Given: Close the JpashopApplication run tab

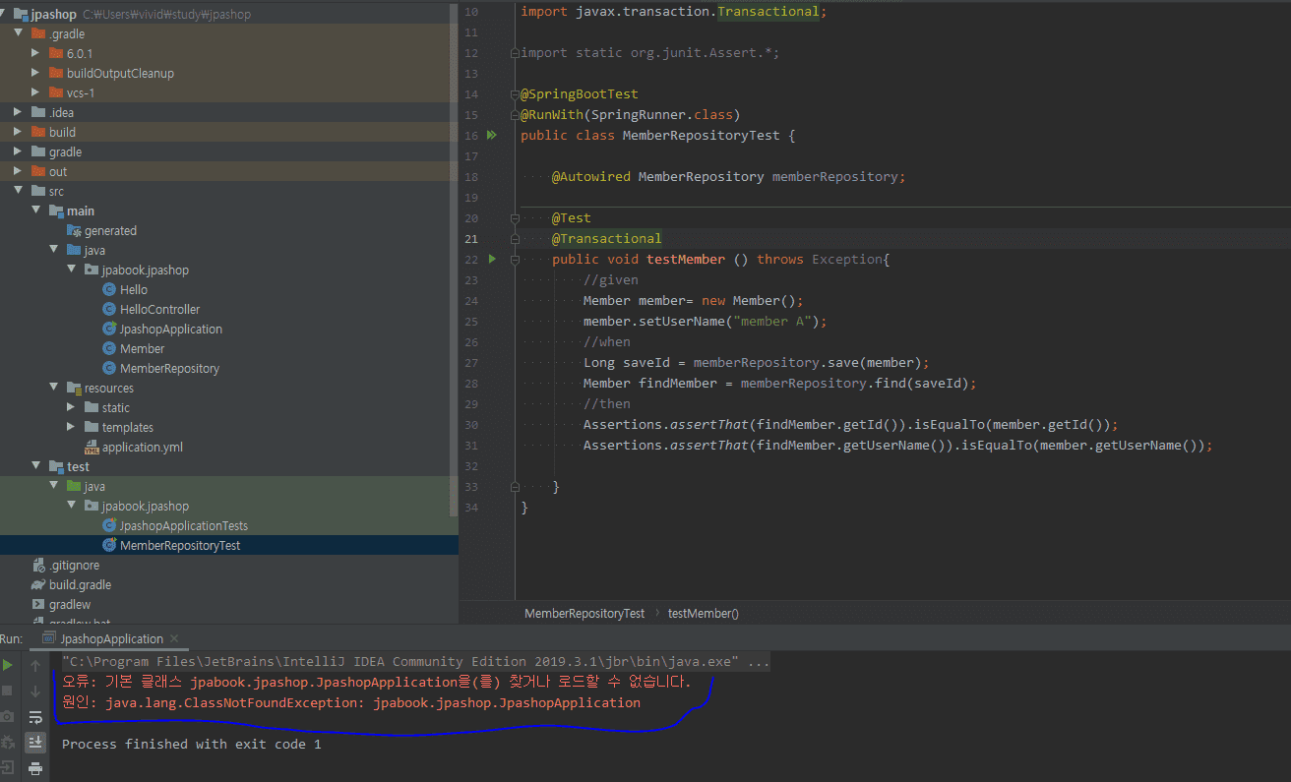Looking at the screenshot, I should coord(173,638).
